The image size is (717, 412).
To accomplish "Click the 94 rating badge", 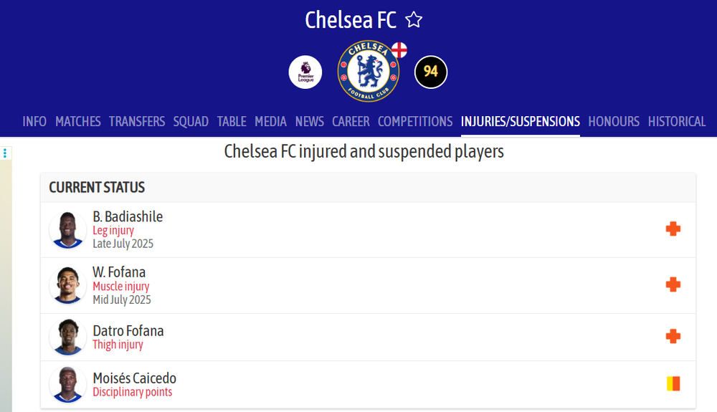I will [x=431, y=72].
